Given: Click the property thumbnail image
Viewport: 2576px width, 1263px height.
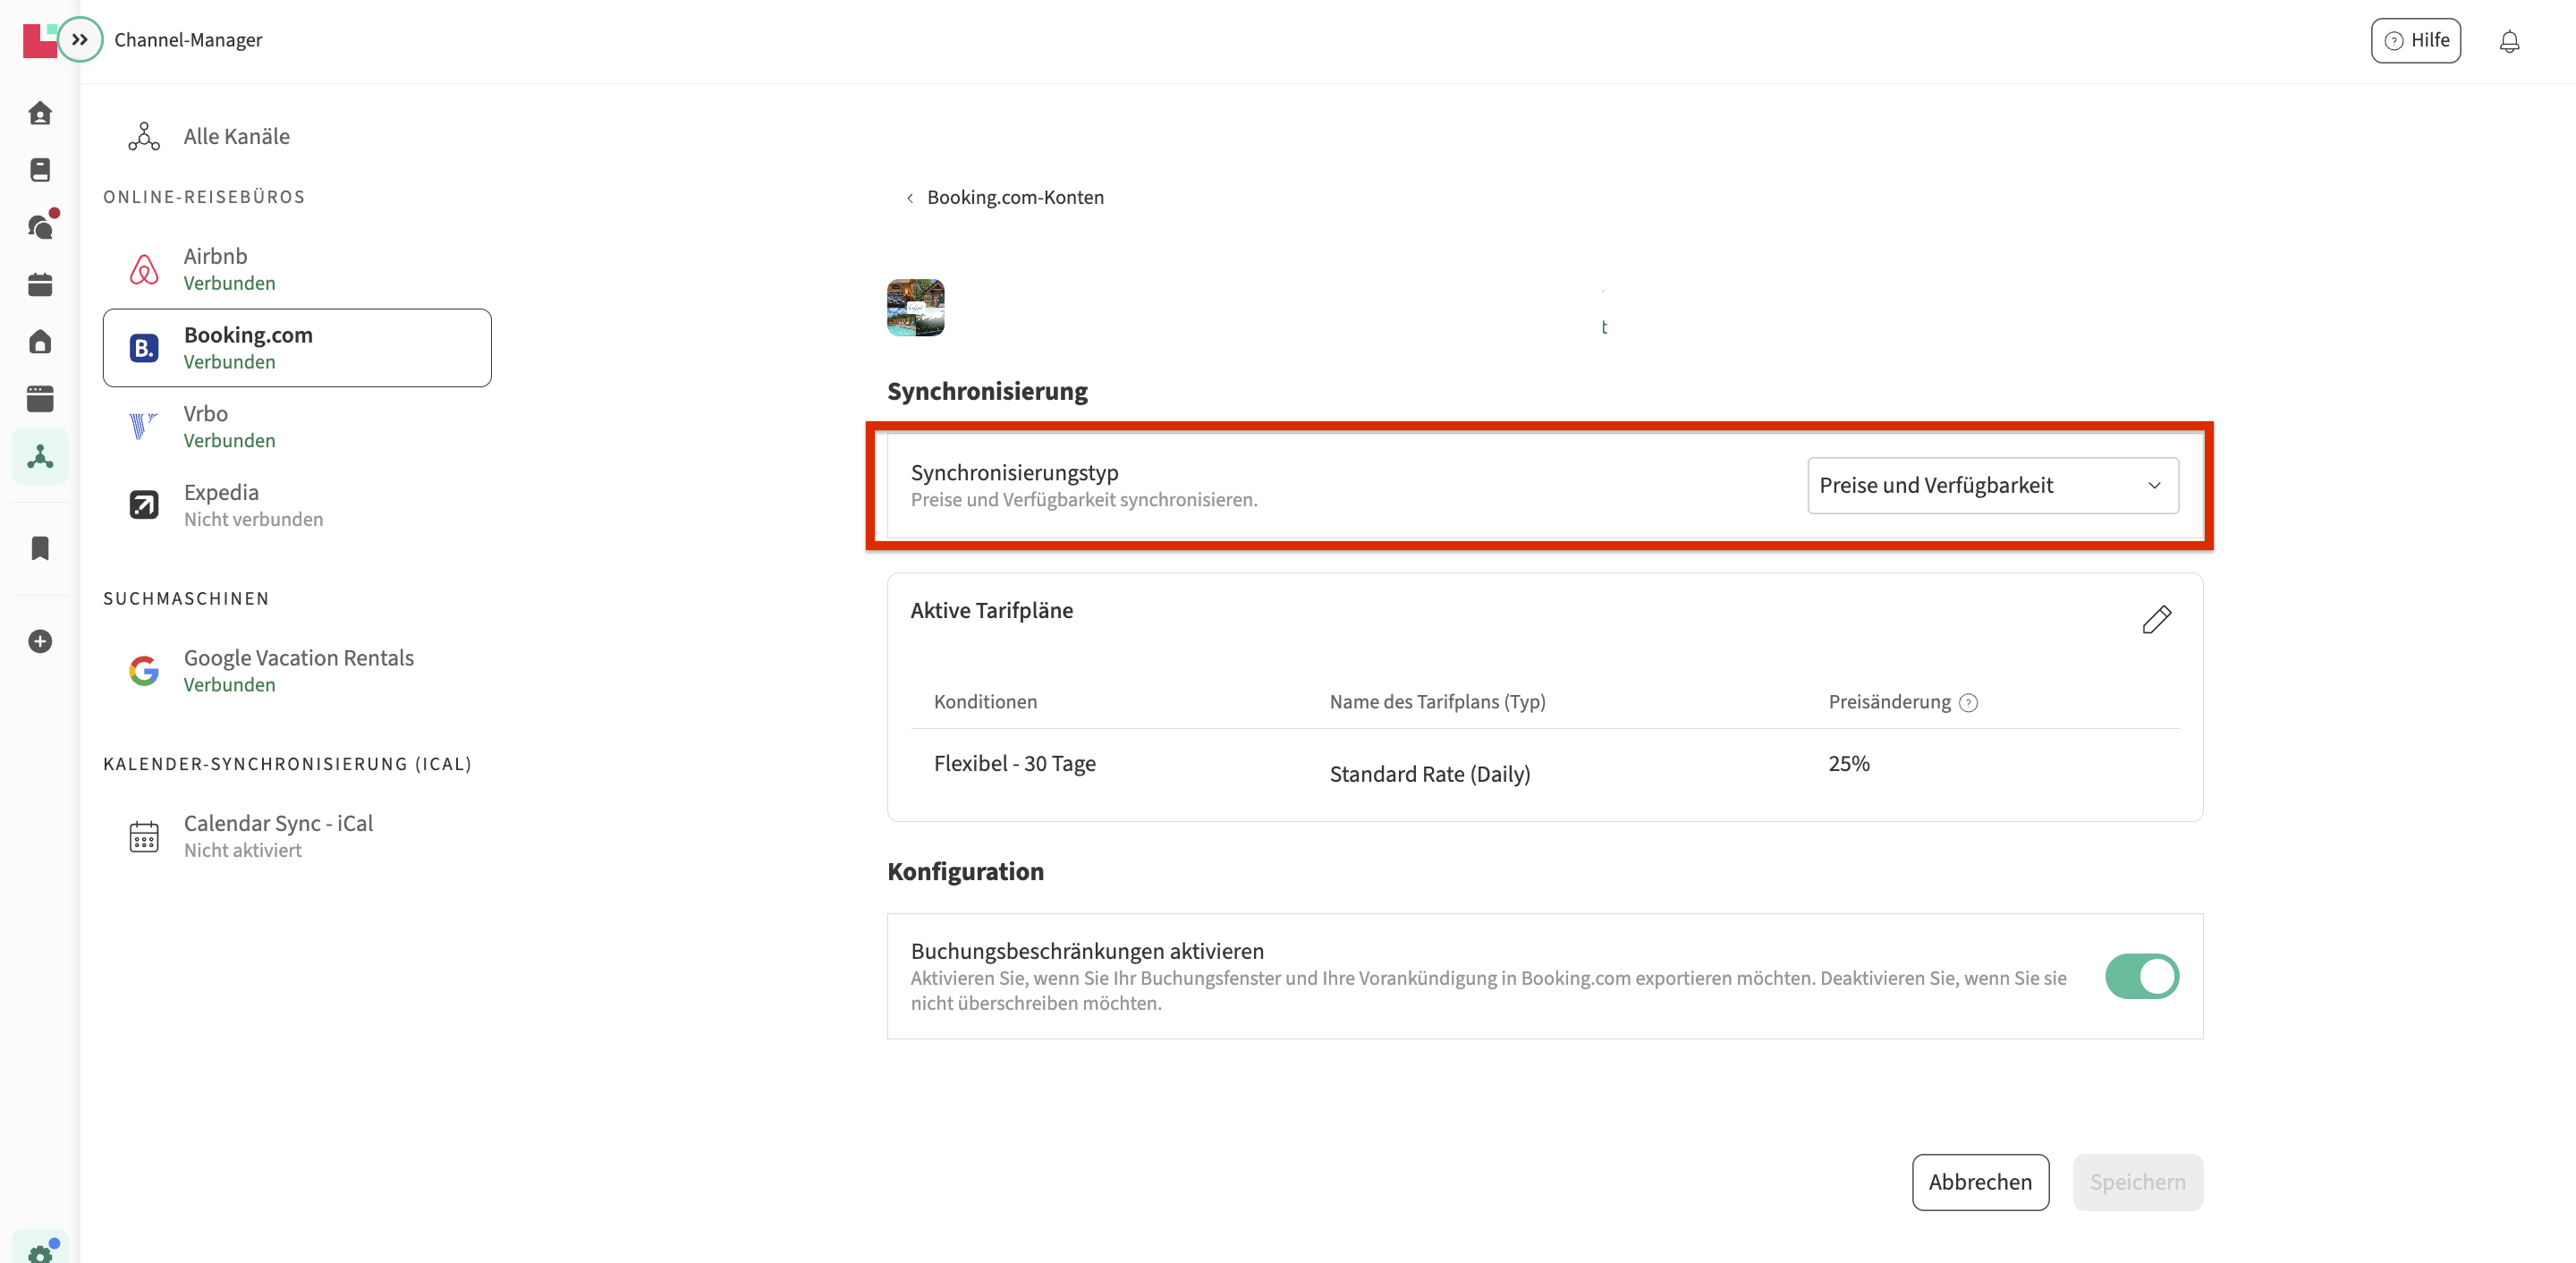Looking at the screenshot, I should point(915,308).
